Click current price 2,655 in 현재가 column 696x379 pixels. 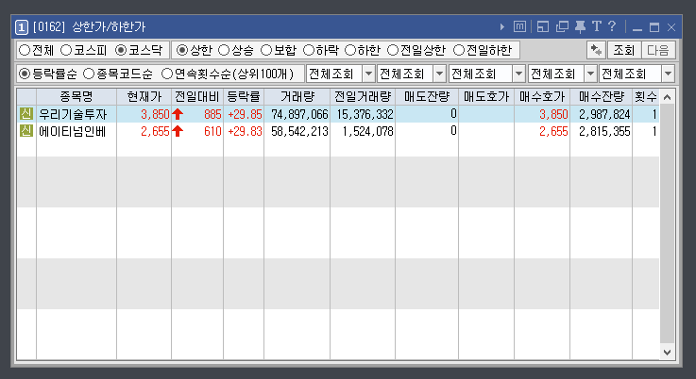(155, 131)
